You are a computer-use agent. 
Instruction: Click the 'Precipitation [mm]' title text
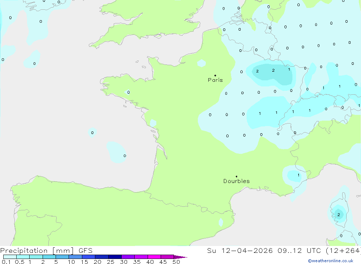pos(37,251)
